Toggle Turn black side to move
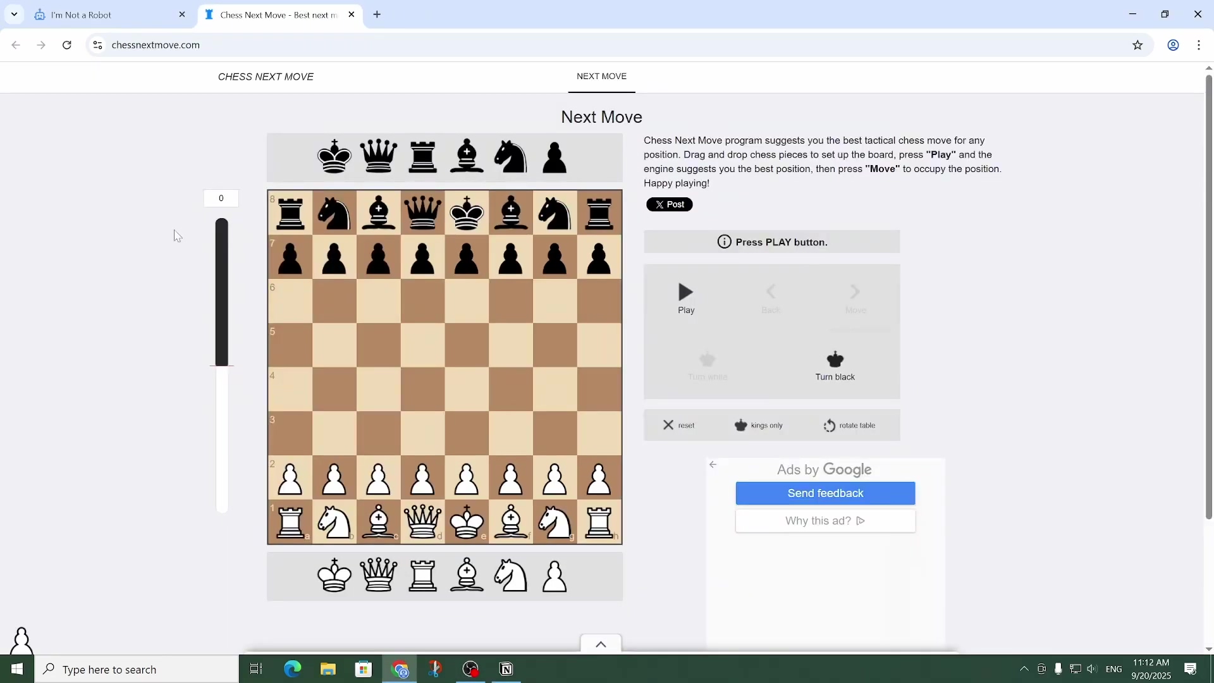1214x683 pixels. click(835, 366)
